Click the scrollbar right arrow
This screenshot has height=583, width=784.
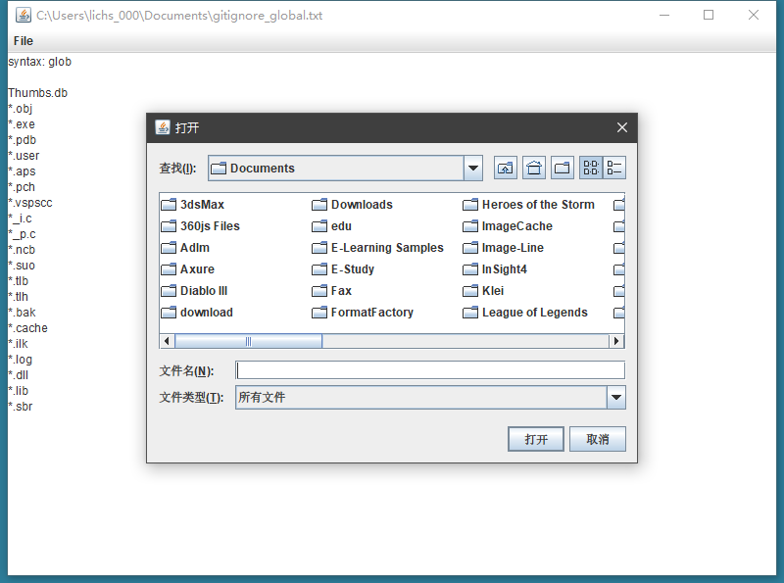point(616,342)
